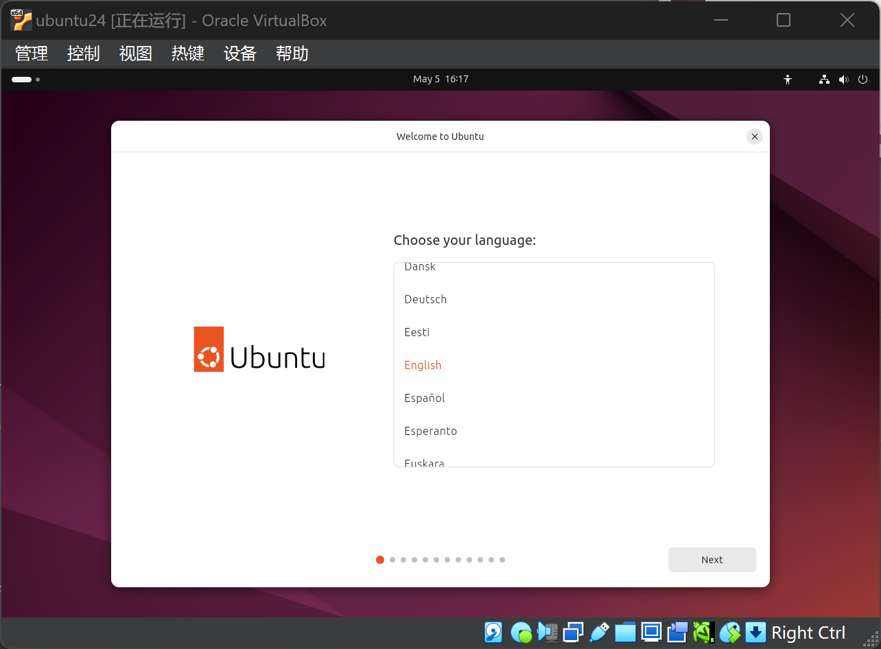Image resolution: width=881 pixels, height=649 pixels.
Task: Minimize the VirtualBox window
Action: [720, 20]
